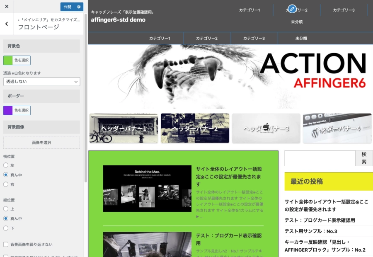Click 色を選択 button under ボーダー
This screenshot has height=257, width=373.
[x=22, y=110]
